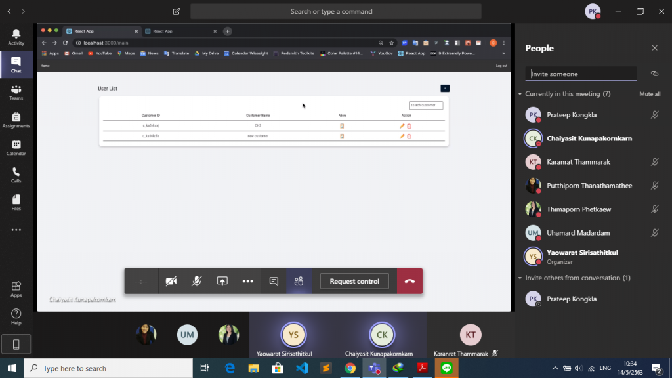This screenshot has width=672, height=378.
Task: Click the Request control button
Action: tap(354, 281)
